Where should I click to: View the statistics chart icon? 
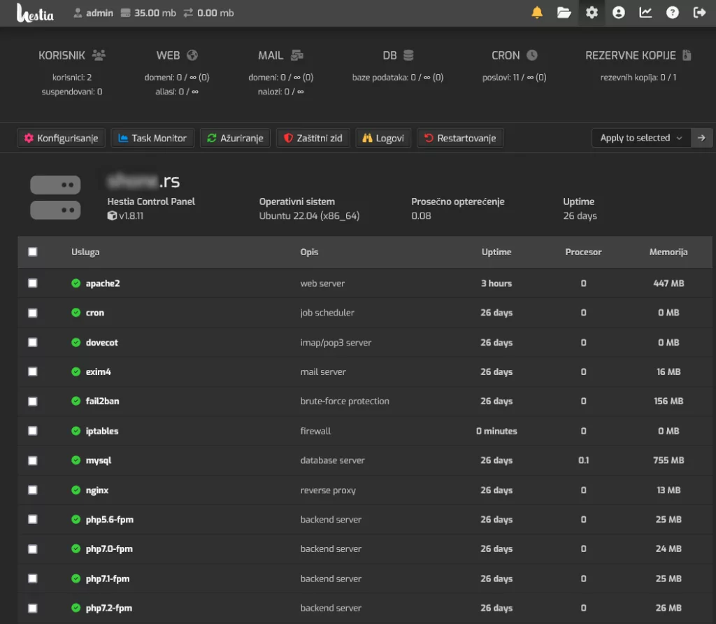[x=645, y=13]
